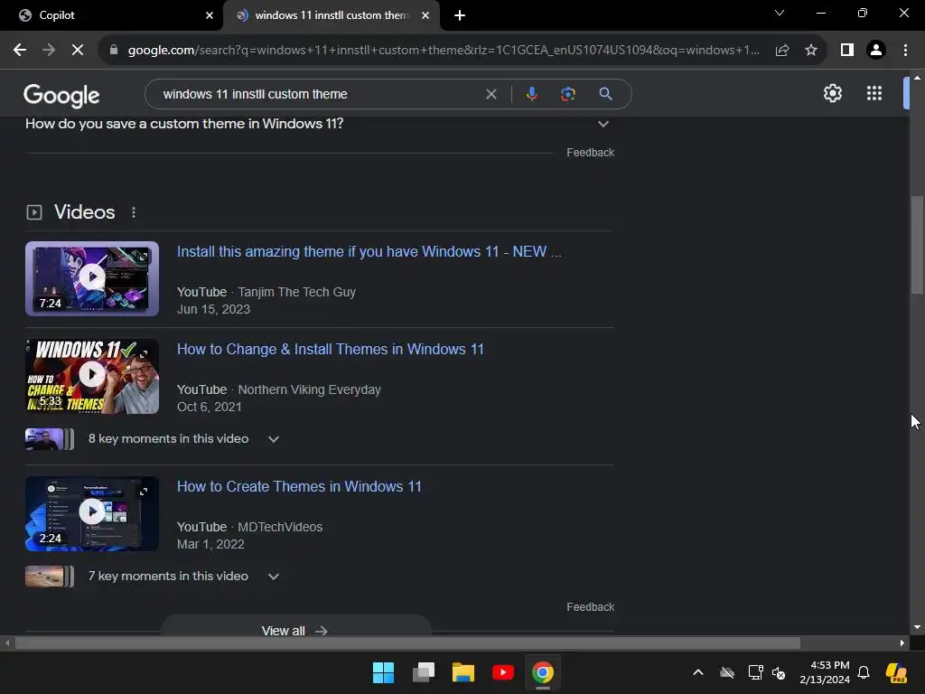This screenshot has height=694, width=925.
Task: Play the 2:24 MDTechVideos video thumbnail
Action: (92, 513)
